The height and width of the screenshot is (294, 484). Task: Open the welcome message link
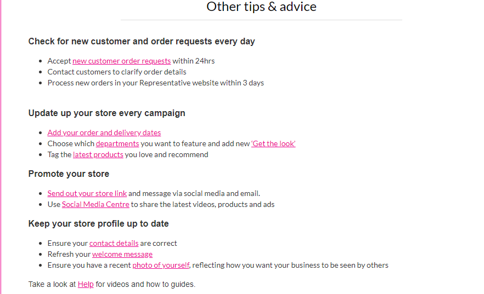coord(122,254)
